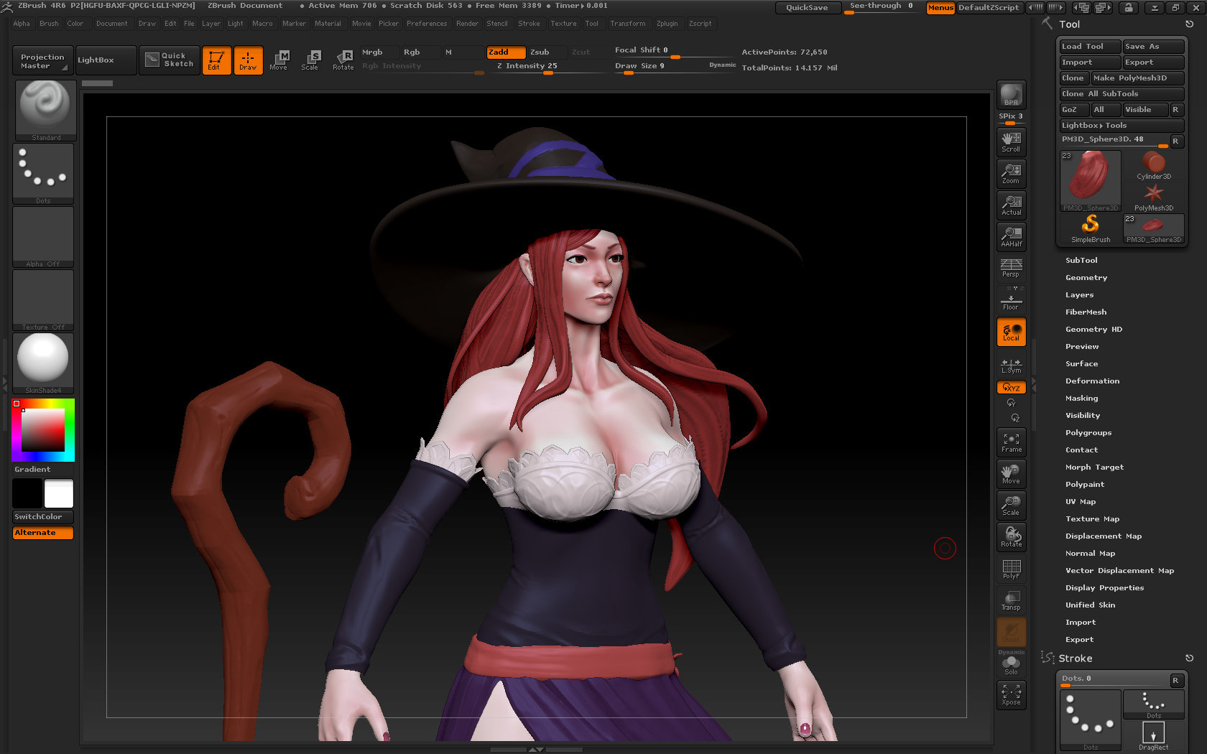Screen dimensions: 1207x754
Task: Set canvas to Actual size
Action: pos(1011,205)
